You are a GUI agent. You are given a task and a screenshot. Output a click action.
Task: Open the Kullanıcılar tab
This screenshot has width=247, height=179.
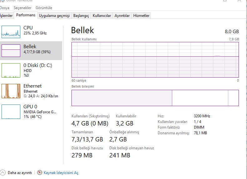pyautogui.click(x=101, y=16)
